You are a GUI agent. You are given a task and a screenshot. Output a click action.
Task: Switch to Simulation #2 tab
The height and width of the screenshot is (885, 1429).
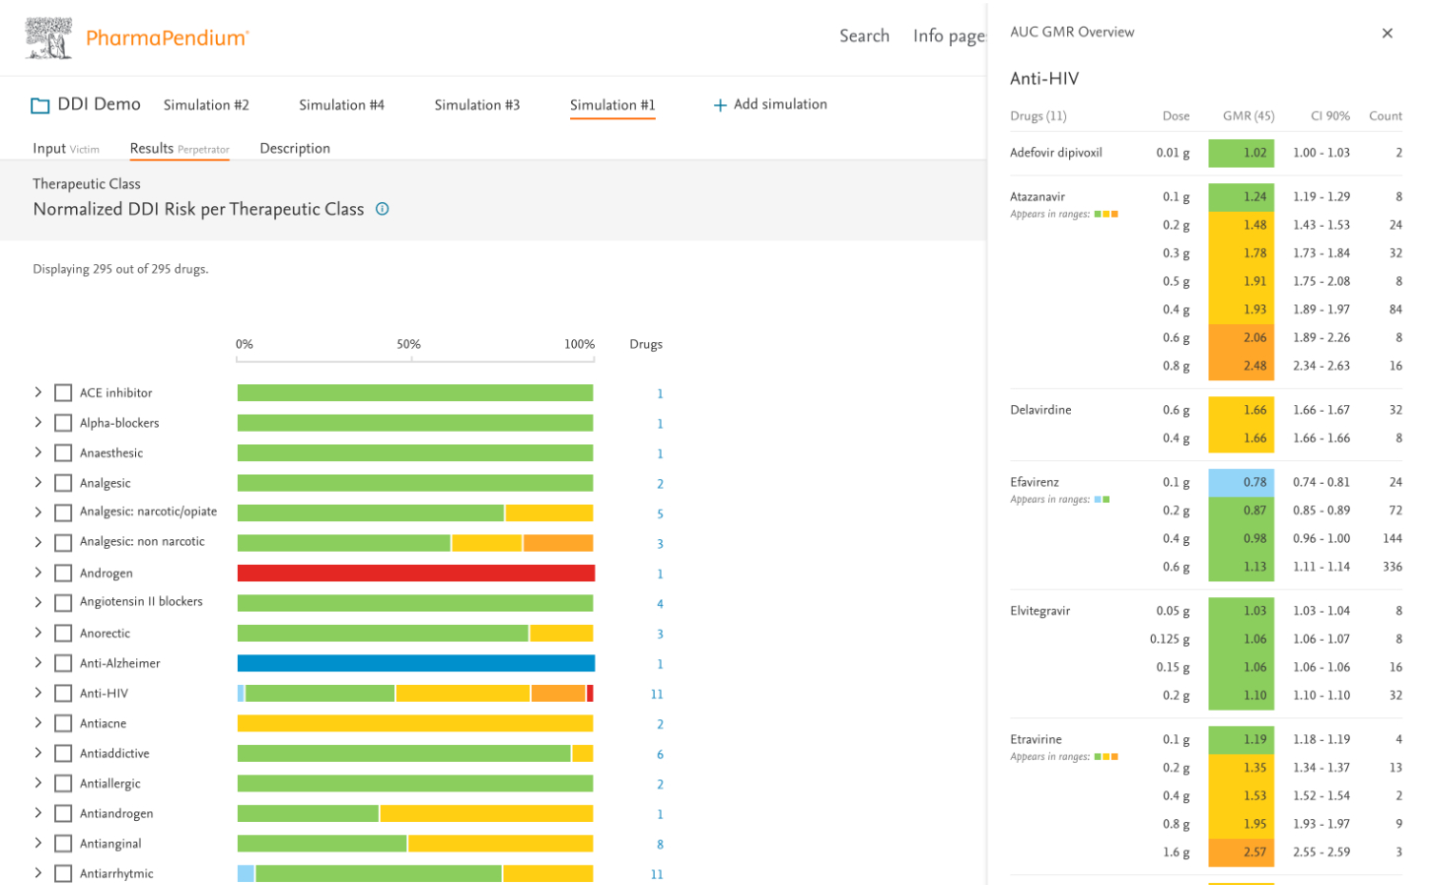coord(206,105)
